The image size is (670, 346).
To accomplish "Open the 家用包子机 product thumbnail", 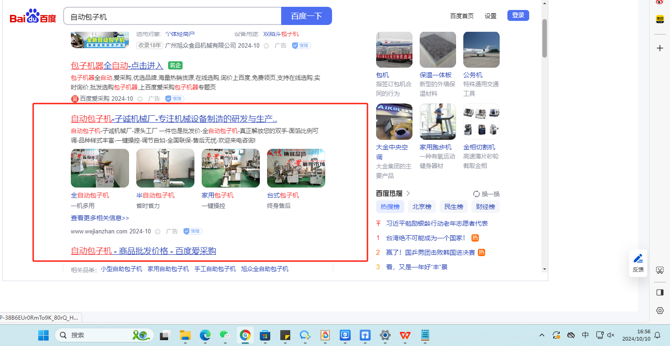I will coord(231,168).
